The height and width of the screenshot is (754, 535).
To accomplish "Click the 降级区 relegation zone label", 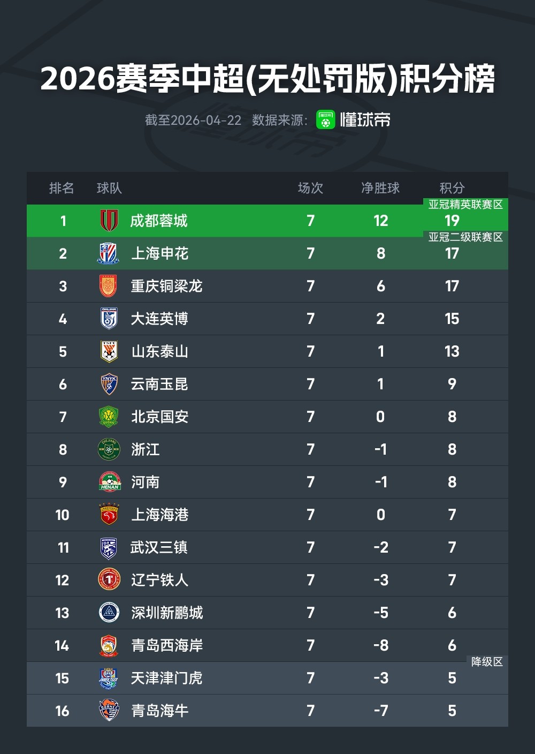I will click(x=487, y=662).
